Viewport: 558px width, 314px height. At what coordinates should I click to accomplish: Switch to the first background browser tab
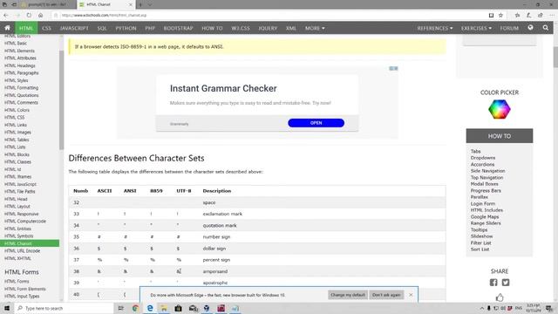(47, 4)
